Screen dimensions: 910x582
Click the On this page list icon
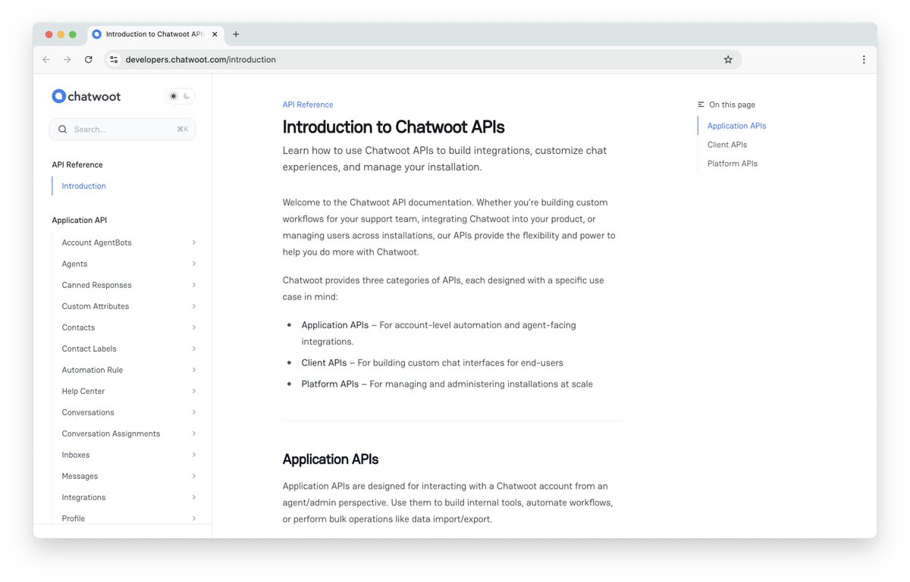tap(701, 105)
